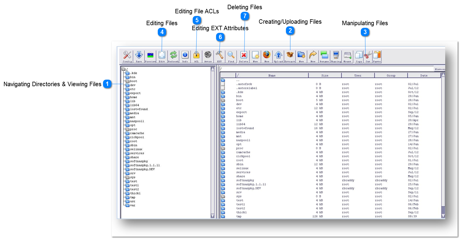
Task: Open the ACL padlock tool
Action: coord(197,56)
